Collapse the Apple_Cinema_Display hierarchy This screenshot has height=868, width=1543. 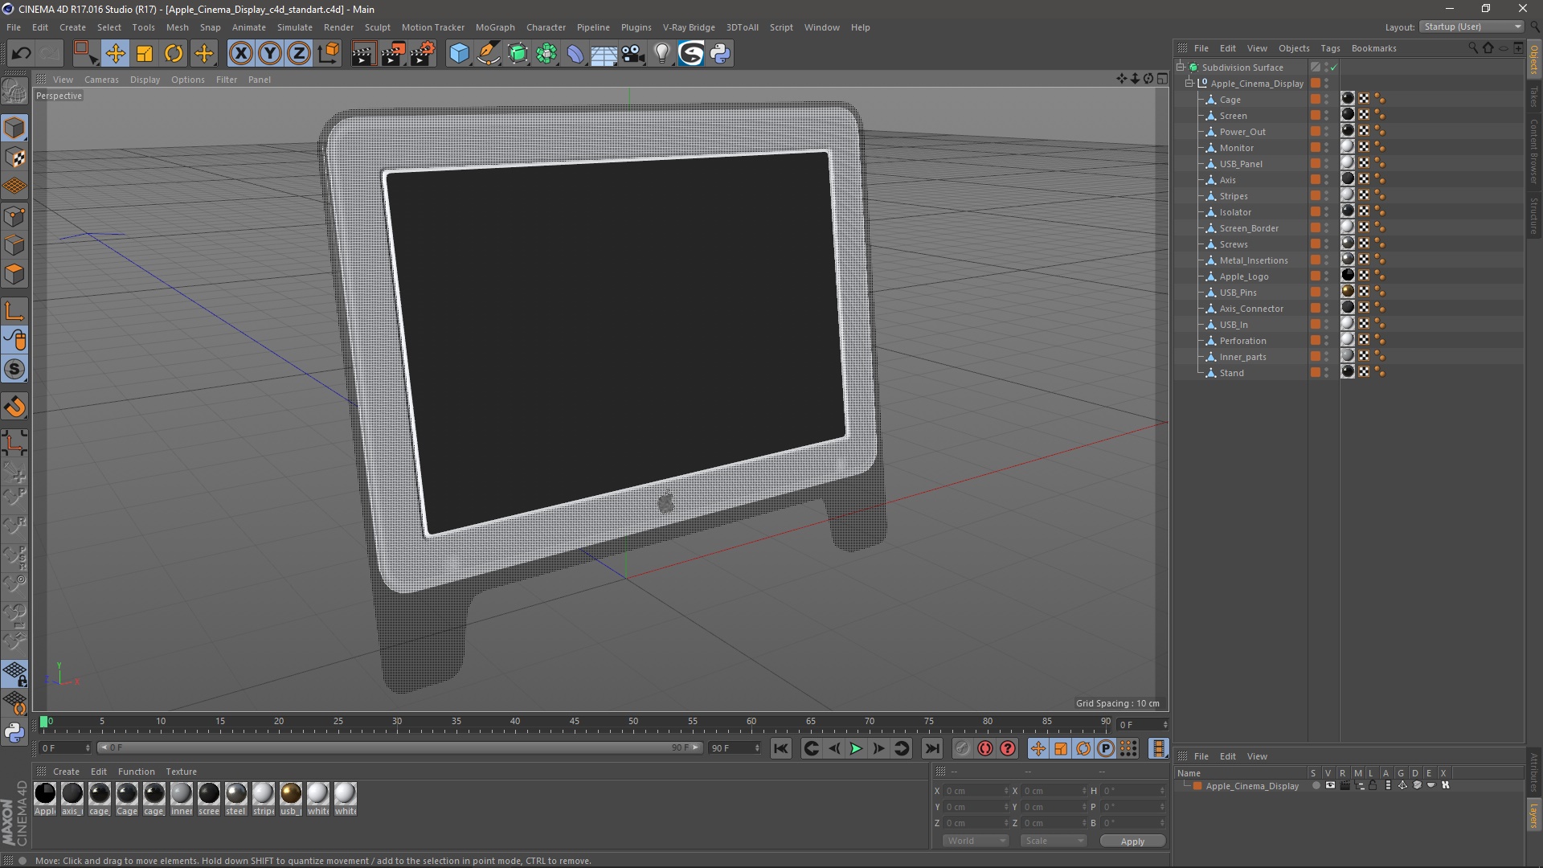[1189, 84]
